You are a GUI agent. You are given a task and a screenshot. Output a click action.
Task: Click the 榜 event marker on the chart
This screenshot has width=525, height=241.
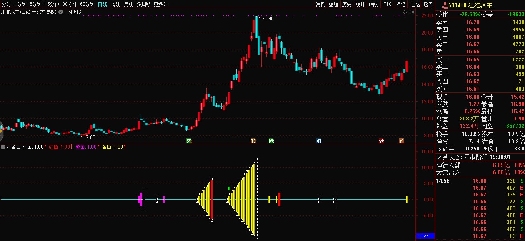[x=253, y=141]
